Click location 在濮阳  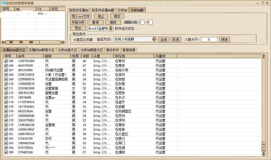coord(120,152)
